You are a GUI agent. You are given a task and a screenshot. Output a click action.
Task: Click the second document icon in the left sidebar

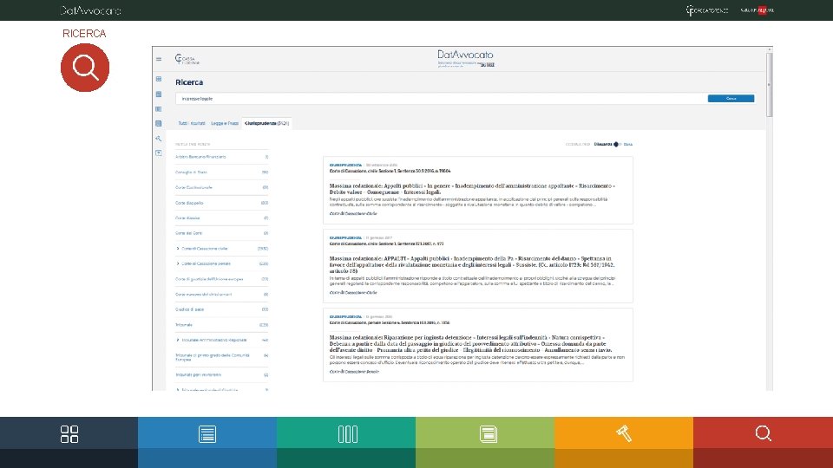tap(158, 94)
